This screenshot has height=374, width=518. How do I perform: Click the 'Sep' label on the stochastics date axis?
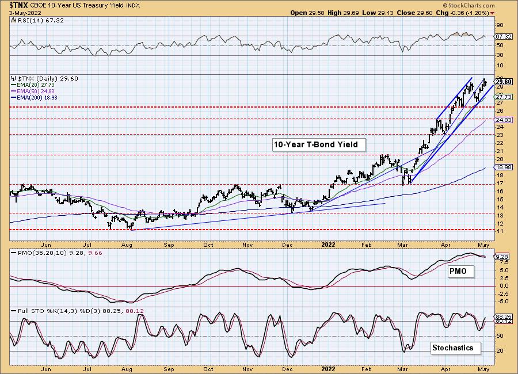tap(169, 369)
